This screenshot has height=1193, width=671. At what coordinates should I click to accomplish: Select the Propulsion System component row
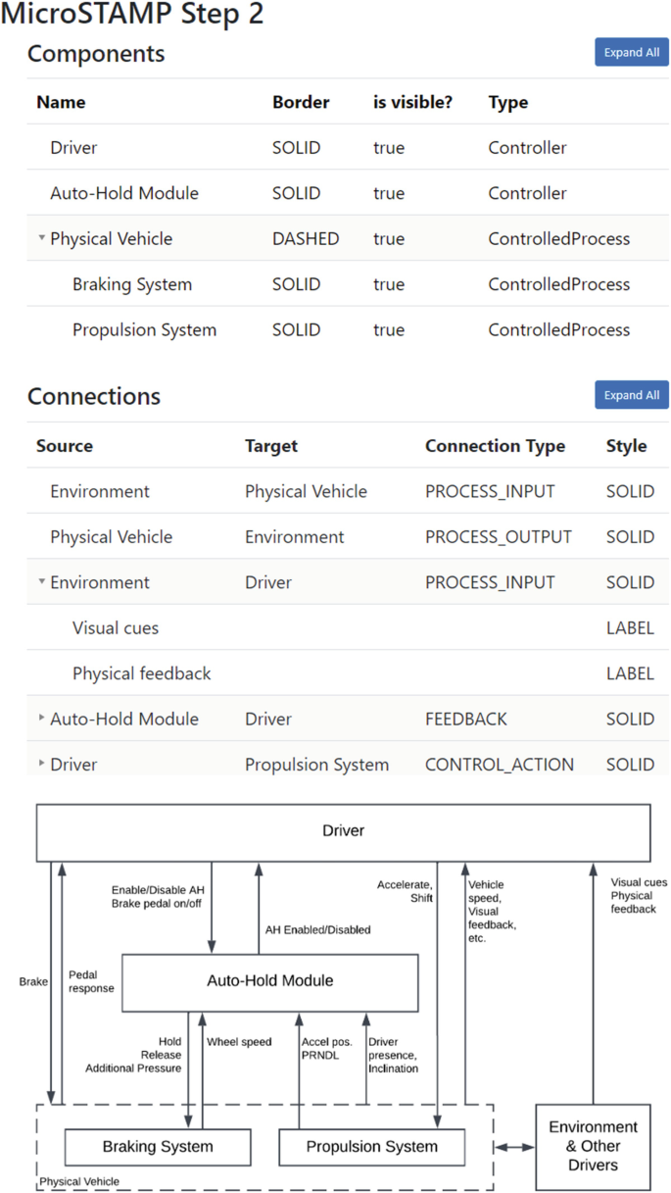click(x=144, y=329)
